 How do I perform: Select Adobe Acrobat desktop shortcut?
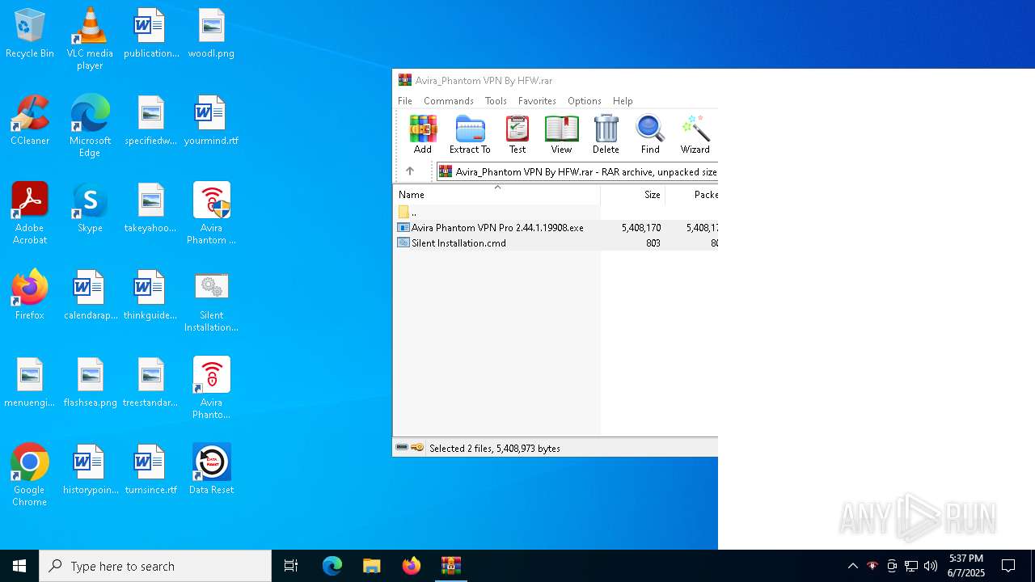(30, 213)
